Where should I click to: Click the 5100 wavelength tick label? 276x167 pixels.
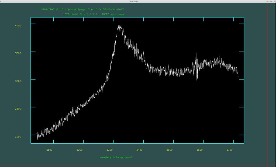(x=50, y=150)
